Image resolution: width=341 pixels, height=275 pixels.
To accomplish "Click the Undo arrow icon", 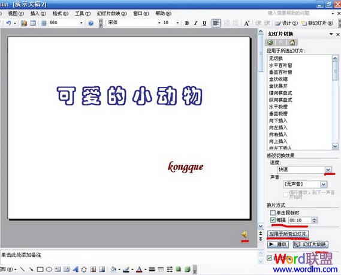I will (8, 23).
